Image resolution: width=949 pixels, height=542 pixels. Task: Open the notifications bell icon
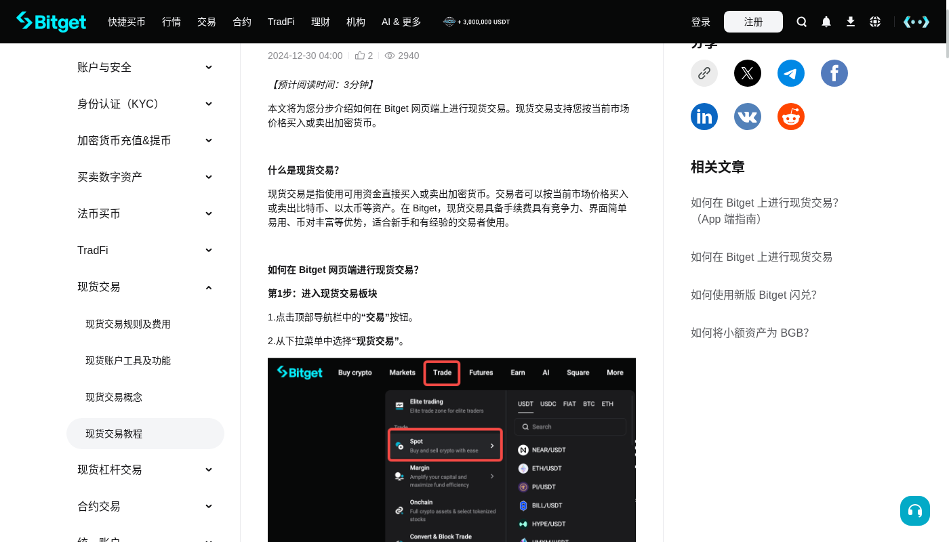click(826, 22)
